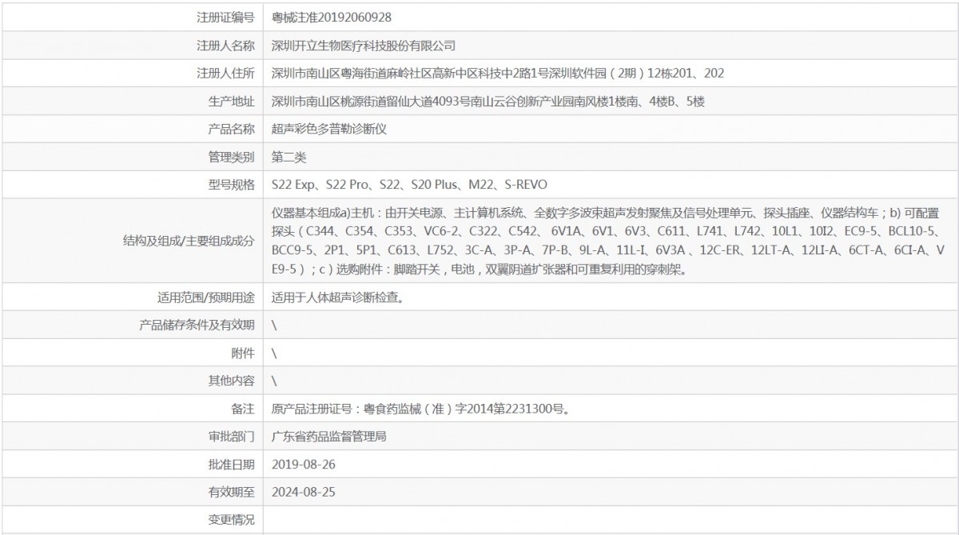959x535 pixels.
Task: Click the approval date 2019-08-26
Action: pyautogui.click(x=304, y=465)
